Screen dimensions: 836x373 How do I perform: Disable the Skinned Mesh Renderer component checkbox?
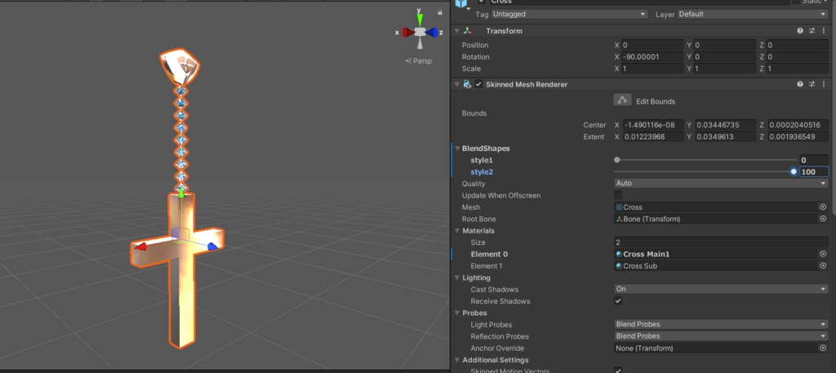point(478,84)
